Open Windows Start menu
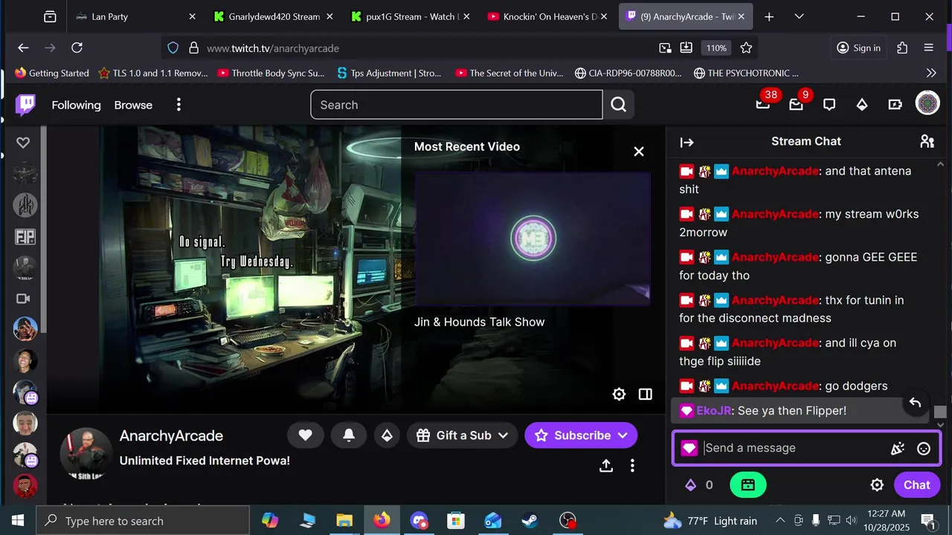Screen dimensions: 952x535 [x=18, y=521]
